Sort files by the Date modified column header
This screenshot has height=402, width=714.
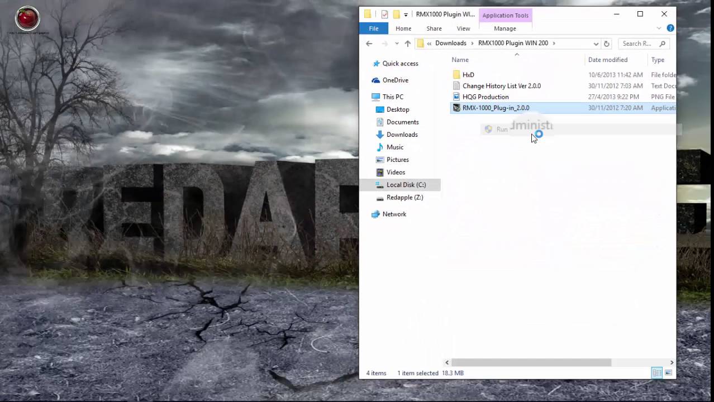coord(608,60)
